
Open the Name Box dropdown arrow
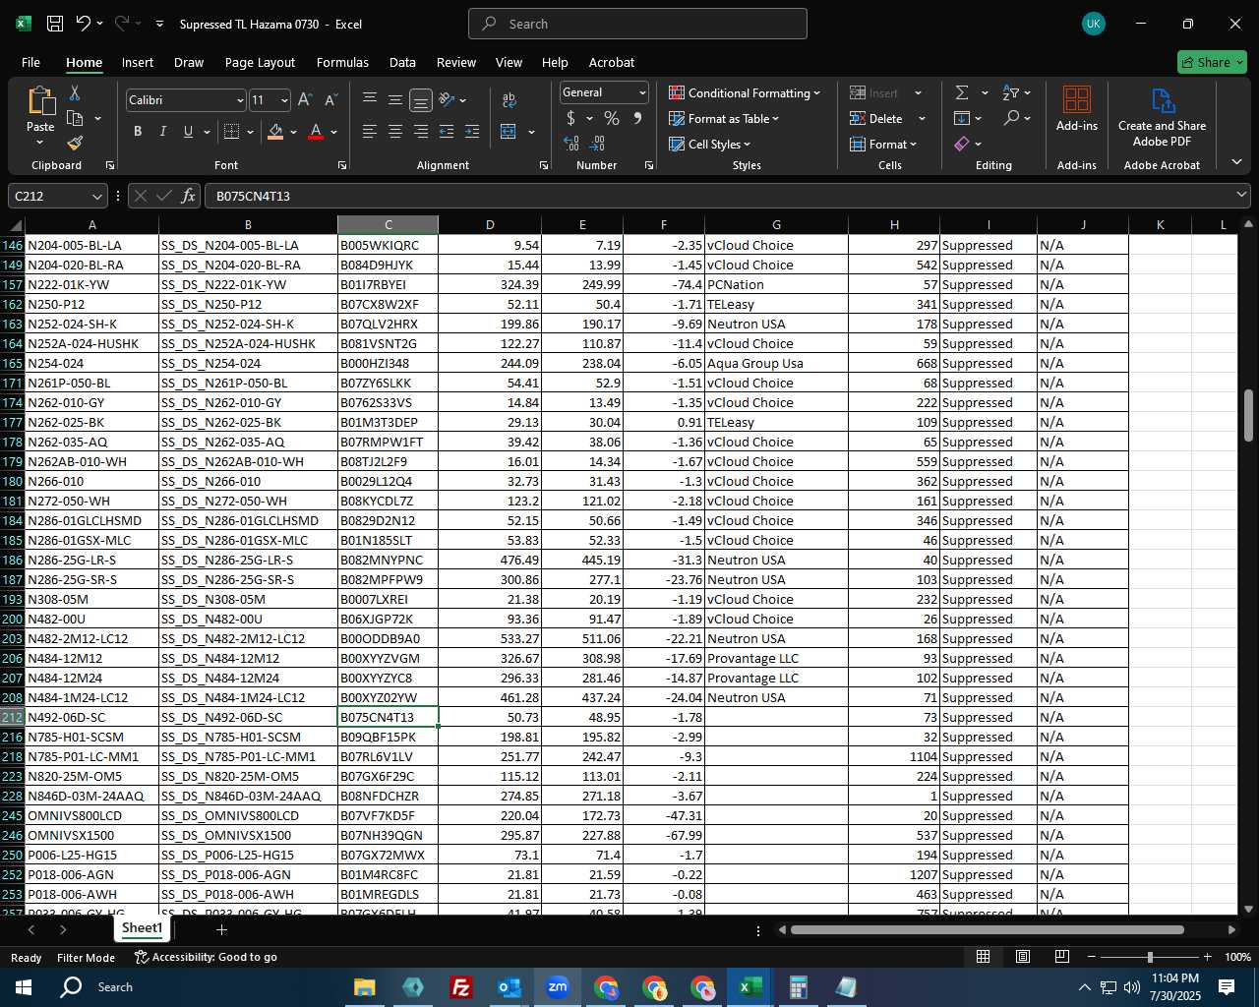click(96, 197)
